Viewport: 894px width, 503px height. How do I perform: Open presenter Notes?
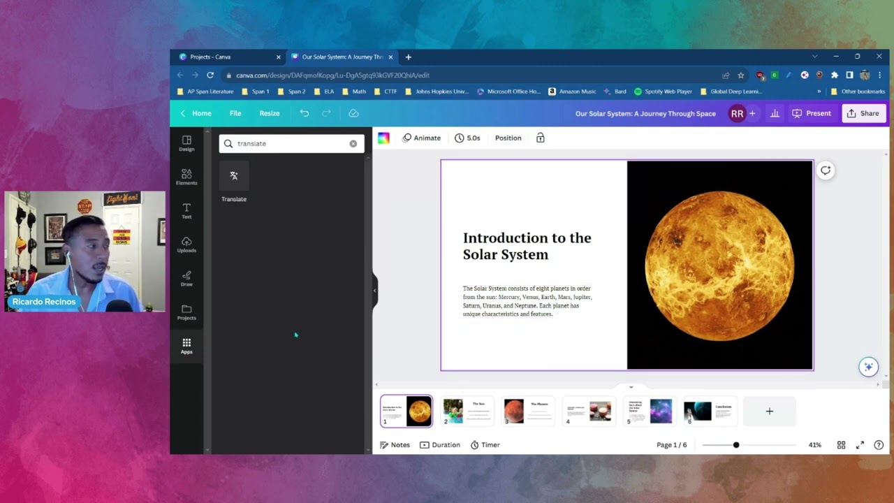pos(395,445)
